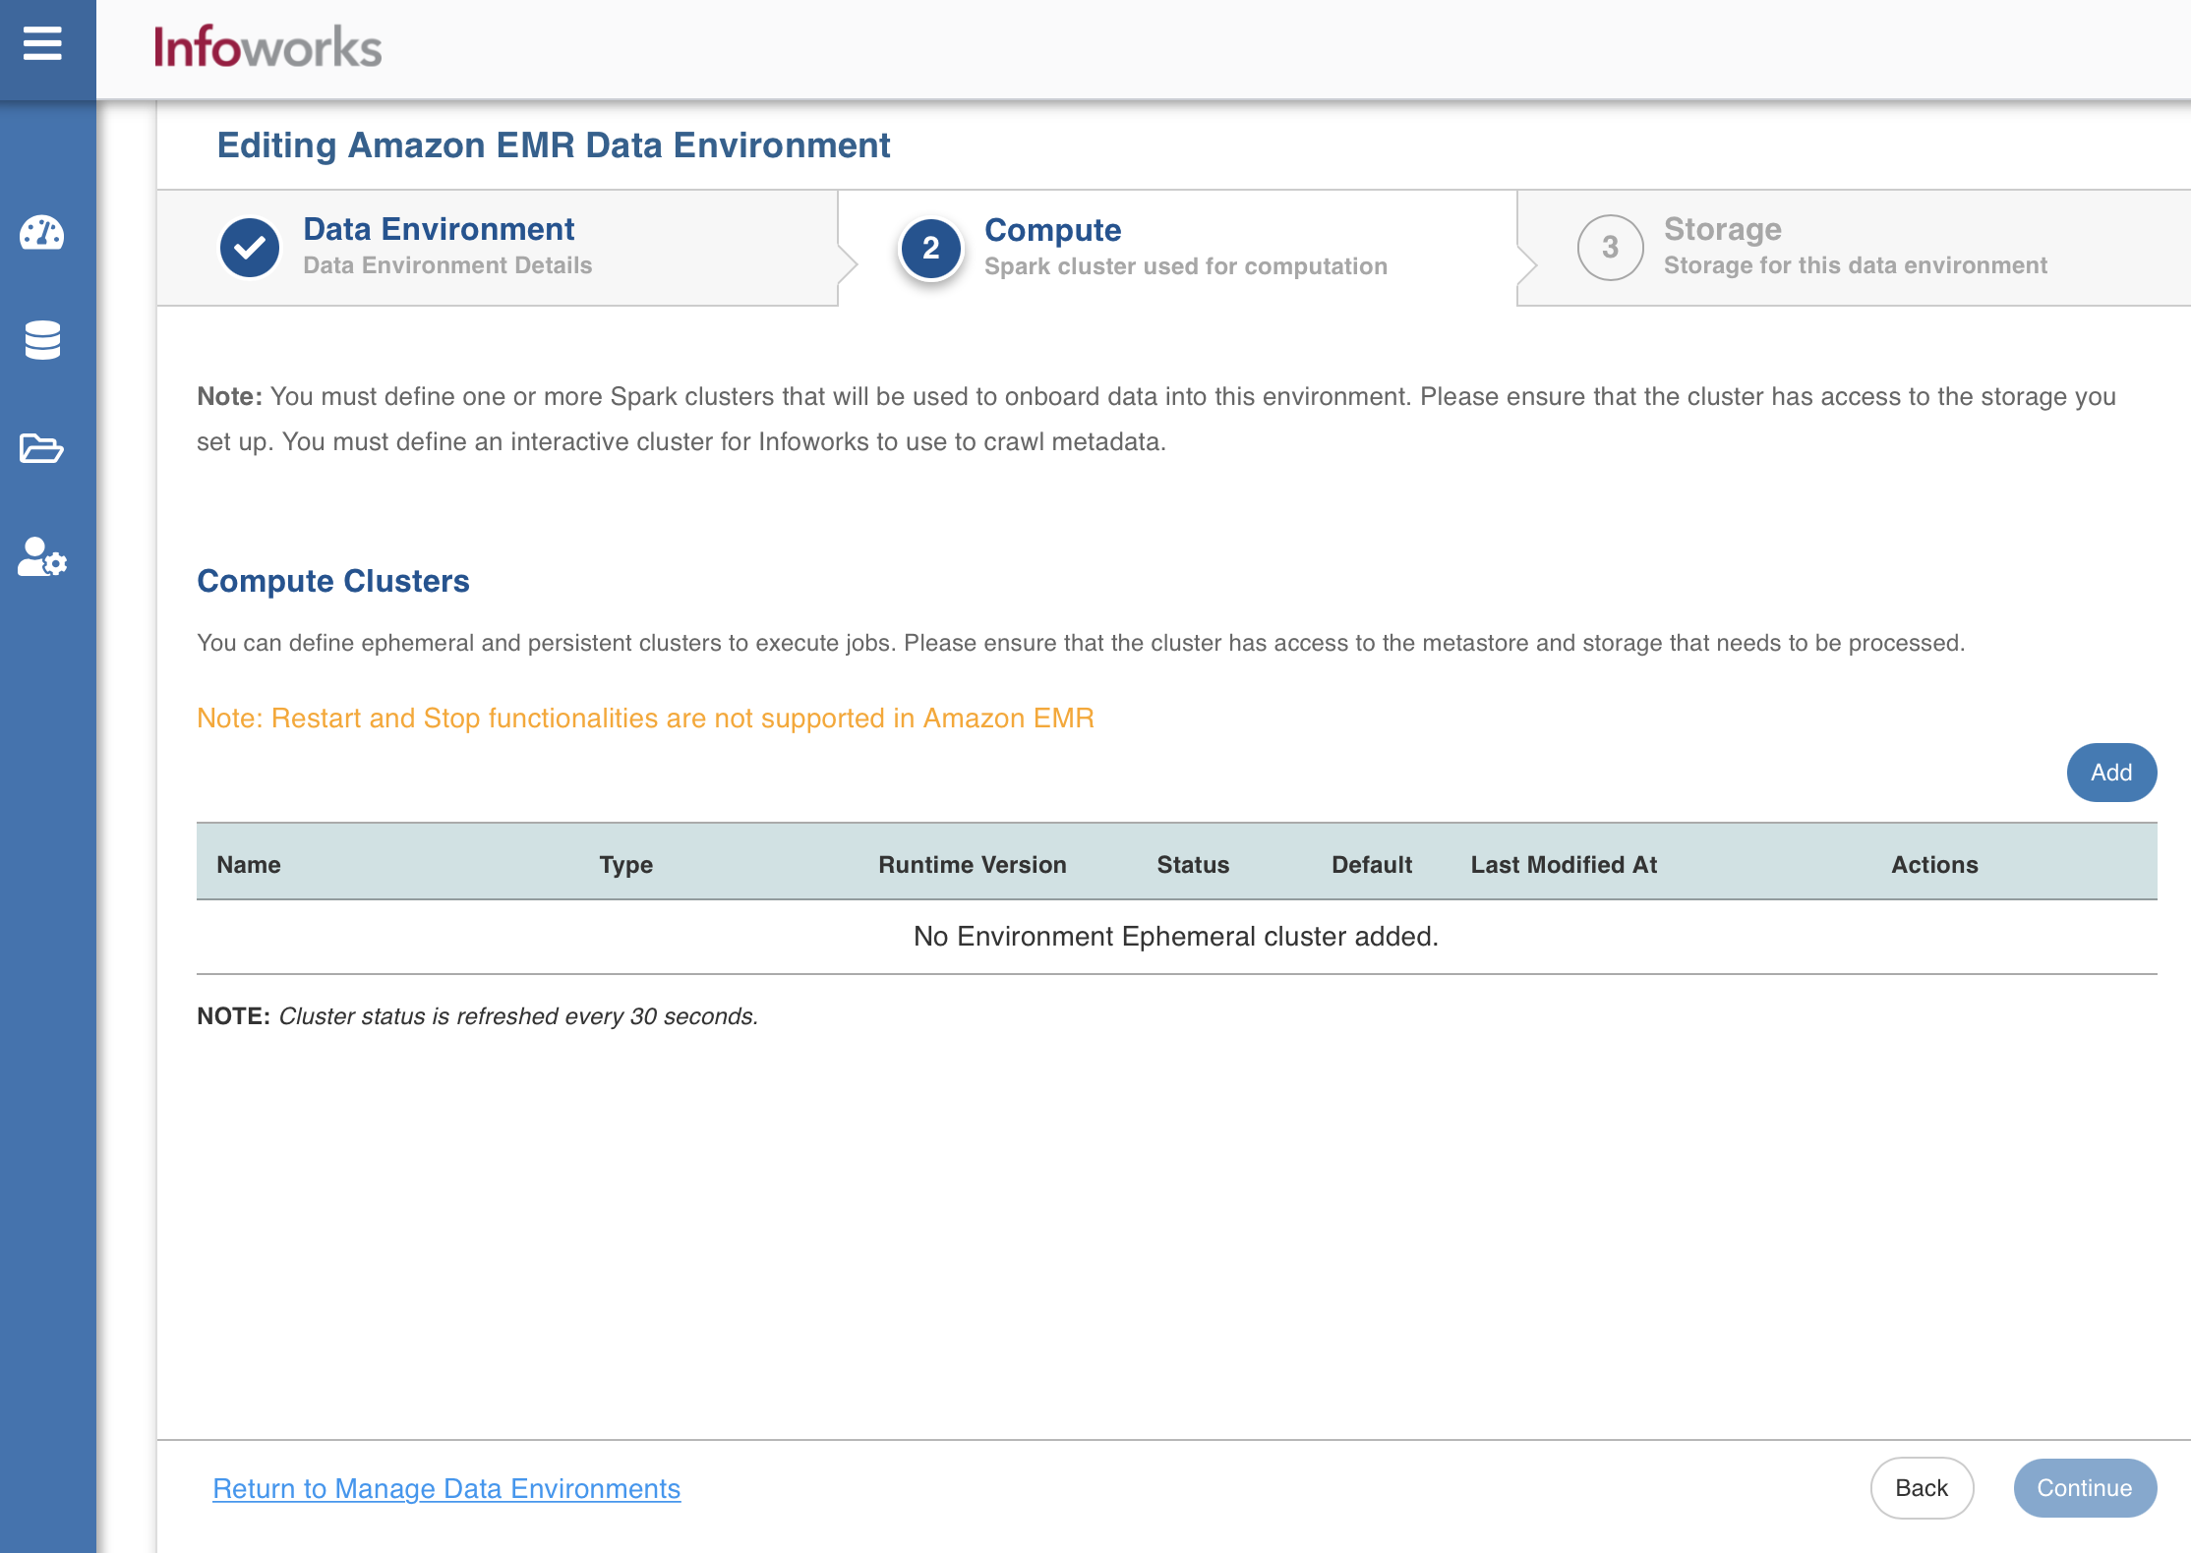Add a new compute cluster
This screenshot has height=1553, width=2191.
tap(2111, 773)
